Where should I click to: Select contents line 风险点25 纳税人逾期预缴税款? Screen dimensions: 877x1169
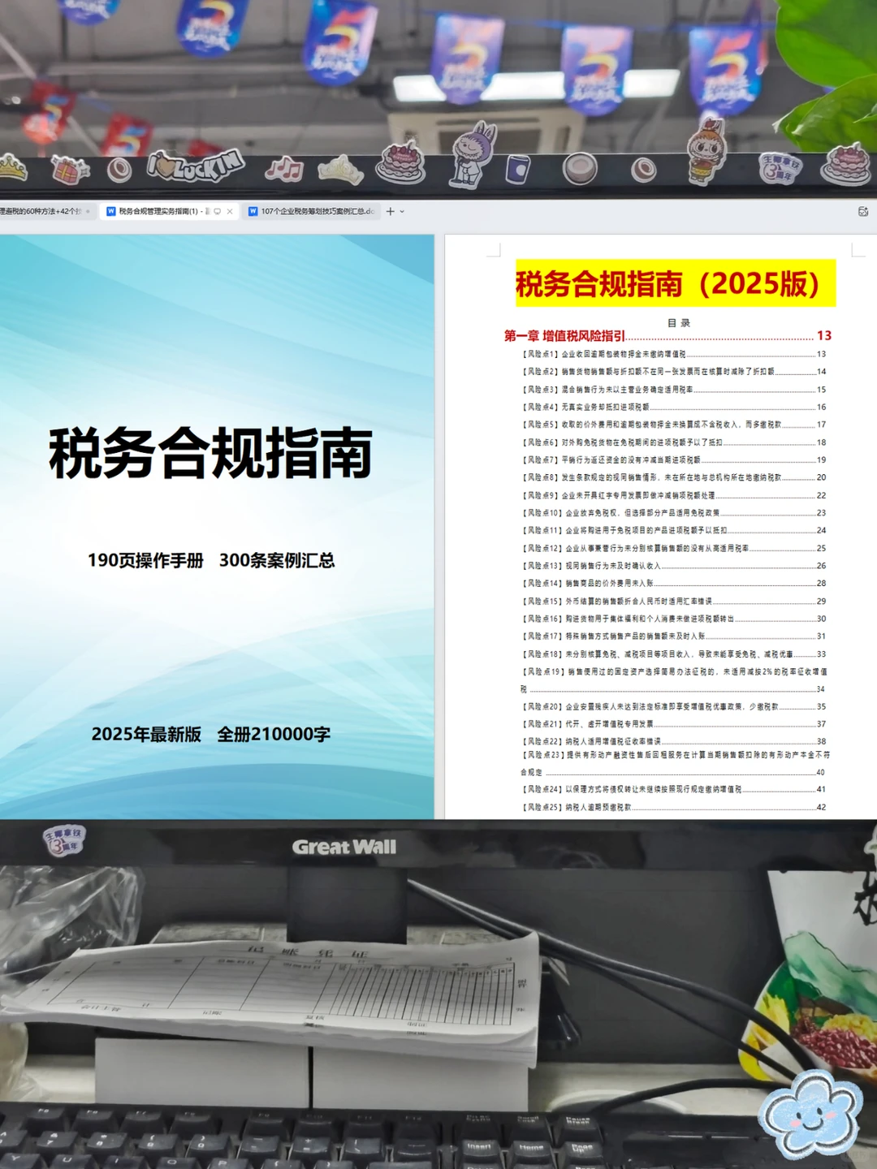coord(672,807)
